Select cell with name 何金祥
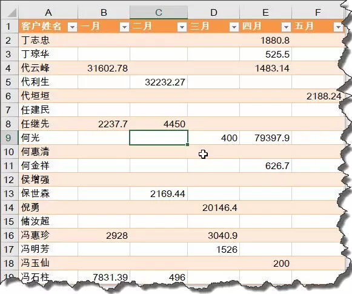Image resolution: width=352 pixels, height=294 pixels. 48,165
